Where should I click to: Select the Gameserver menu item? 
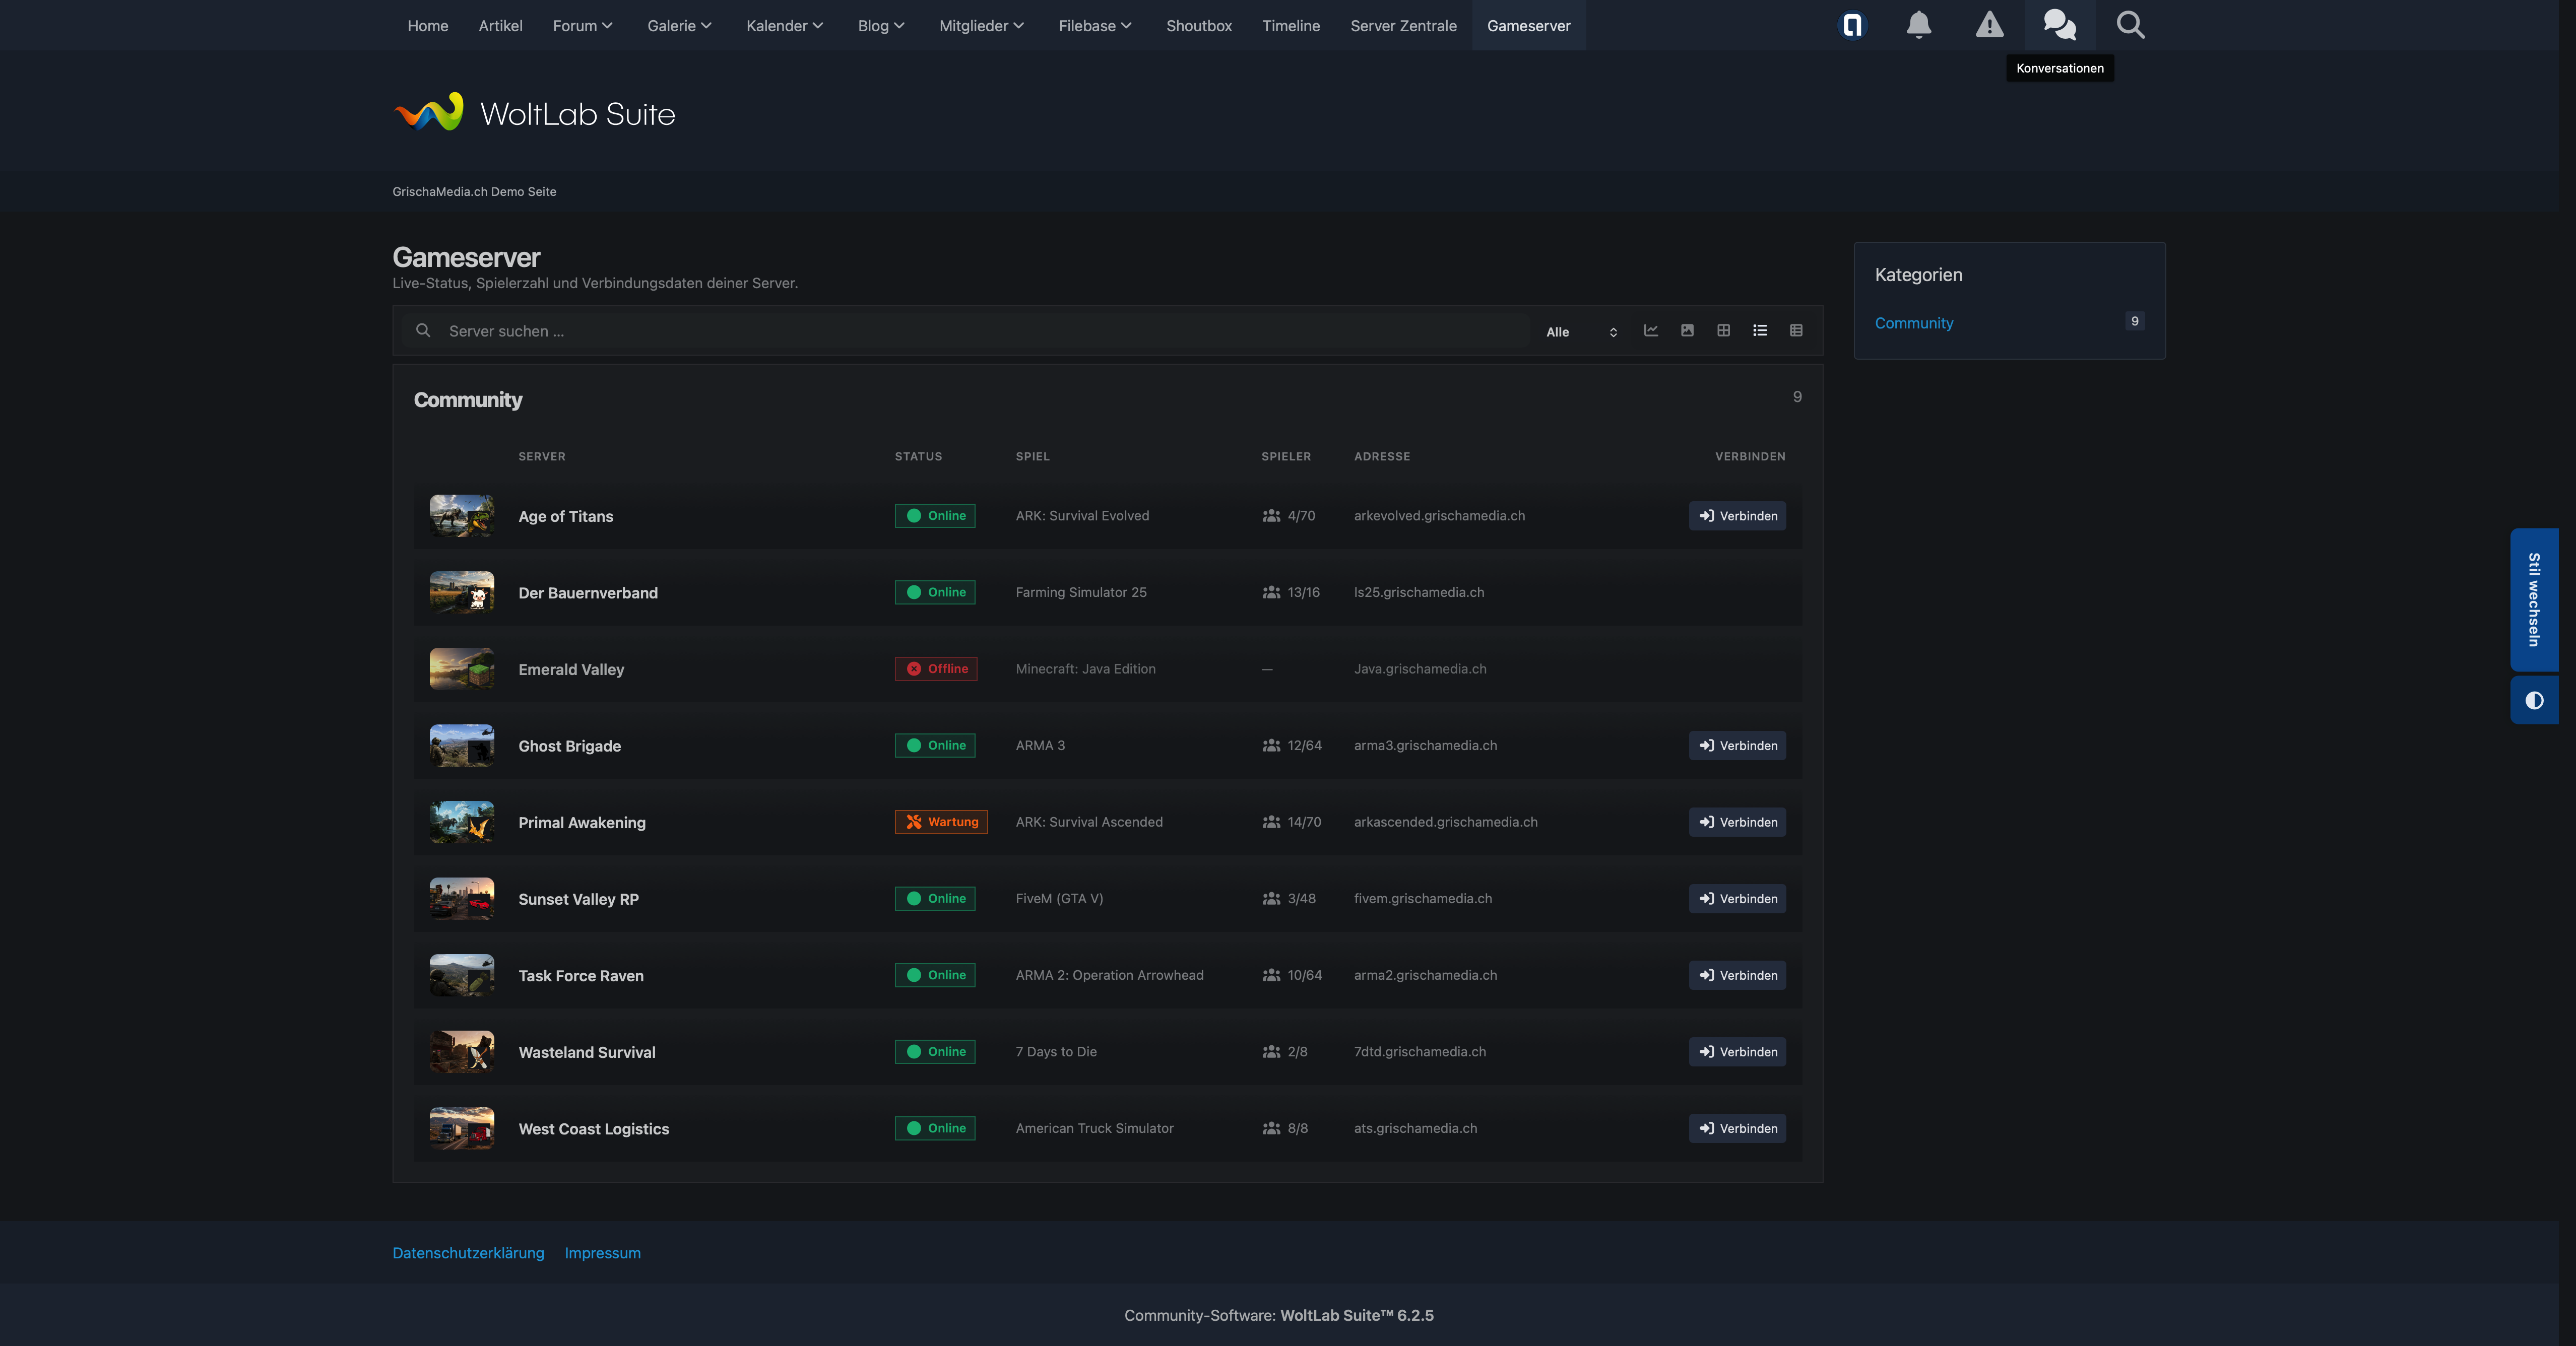pyautogui.click(x=1528, y=26)
